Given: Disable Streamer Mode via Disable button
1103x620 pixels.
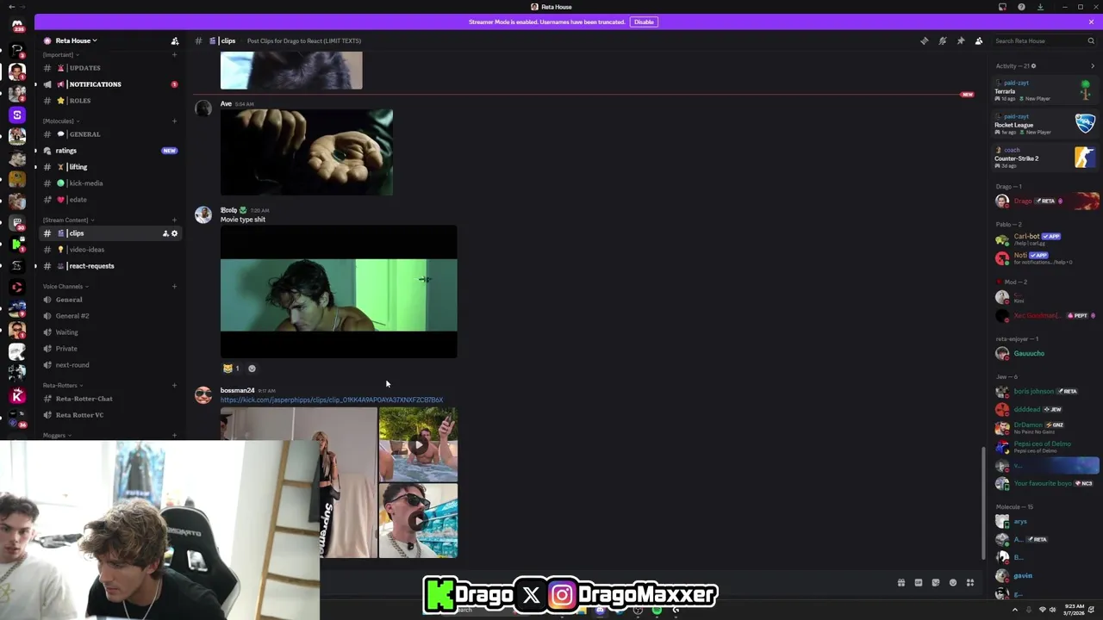Looking at the screenshot, I should click(644, 22).
